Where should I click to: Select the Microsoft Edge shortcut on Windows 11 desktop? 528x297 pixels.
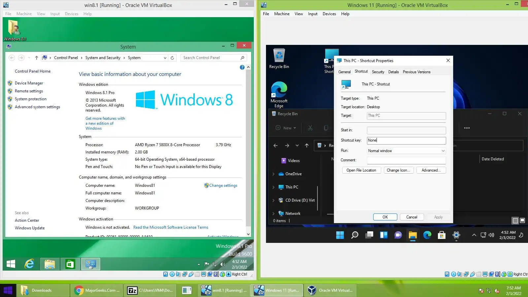click(x=279, y=95)
